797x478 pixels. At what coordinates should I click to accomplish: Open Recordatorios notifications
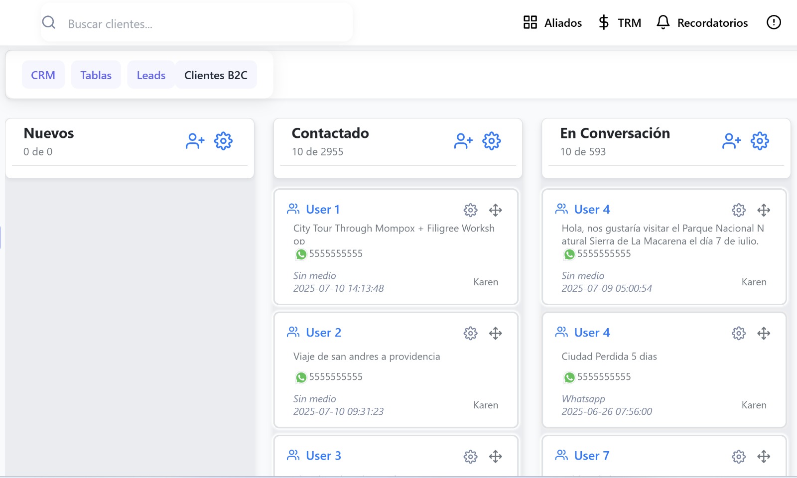[702, 23]
